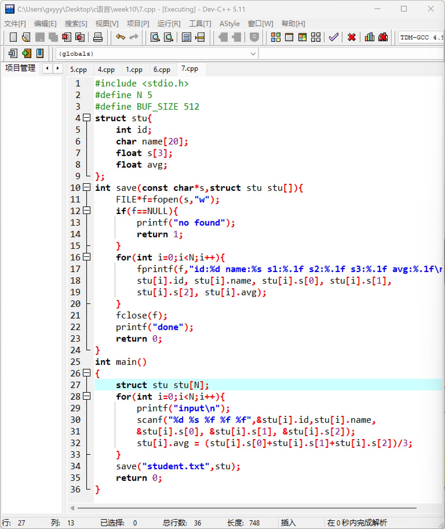The image size is (445, 529).
Task: Open the 文件[F] menu
Action: pos(15,23)
